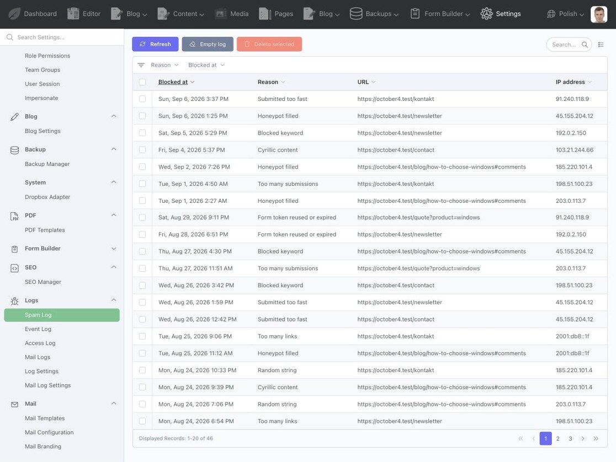Open Polish language menu
Viewport: 616px width, 462px height.
click(x=565, y=14)
